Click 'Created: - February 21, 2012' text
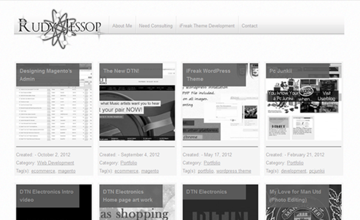Viewport: 360px width, 220px height. coord(295,155)
